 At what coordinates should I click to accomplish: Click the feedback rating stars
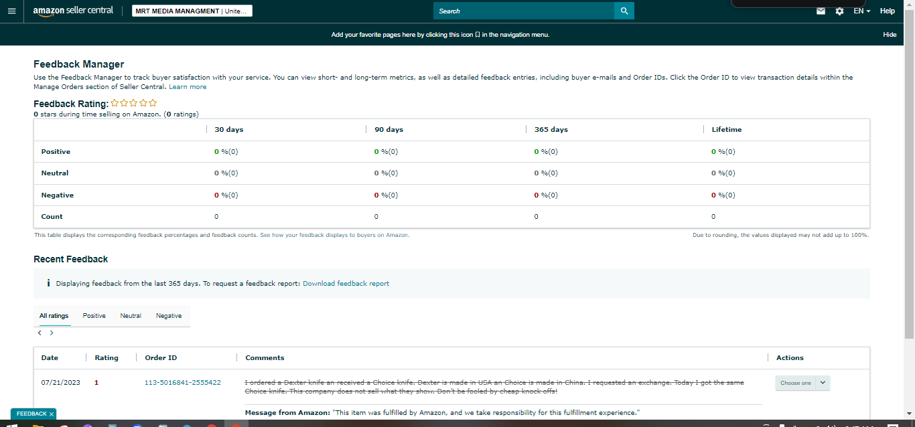pyautogui.click(x=134, y=103)
